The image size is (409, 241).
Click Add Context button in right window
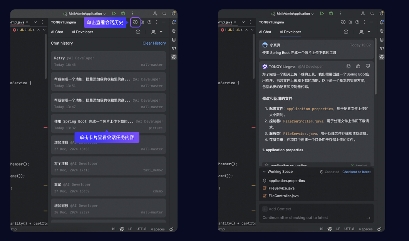pos(277,209)
